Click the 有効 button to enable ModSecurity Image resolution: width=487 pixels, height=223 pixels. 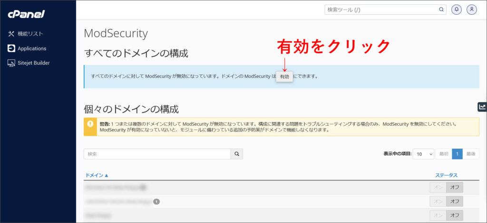pyautogui.click(x=284, y=76)
